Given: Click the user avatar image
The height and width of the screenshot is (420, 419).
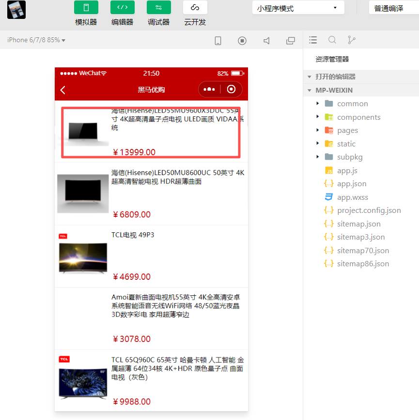Looking at the screenshot, I should coord(16,10).
